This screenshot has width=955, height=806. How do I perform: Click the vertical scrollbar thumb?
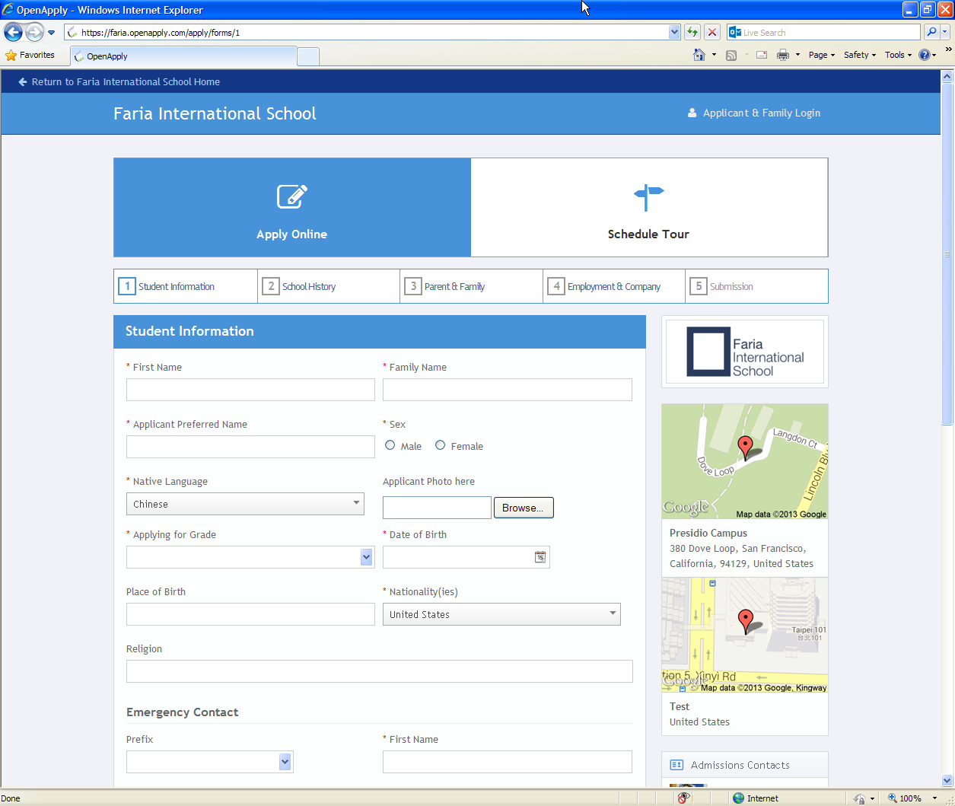(947, 253)
